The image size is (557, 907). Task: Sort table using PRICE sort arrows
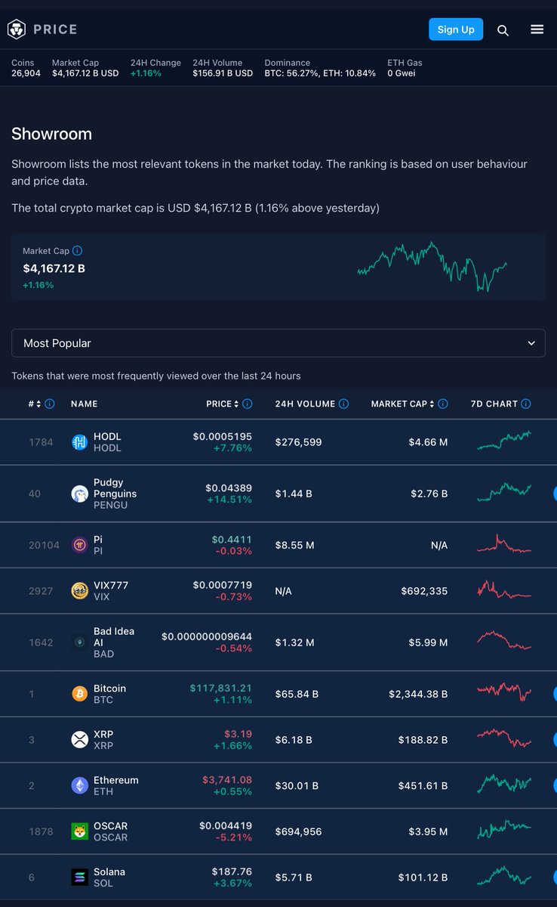[237, 404]
